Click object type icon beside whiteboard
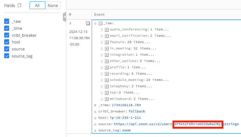This screenshot has width=241, height=137. (102, 99)
